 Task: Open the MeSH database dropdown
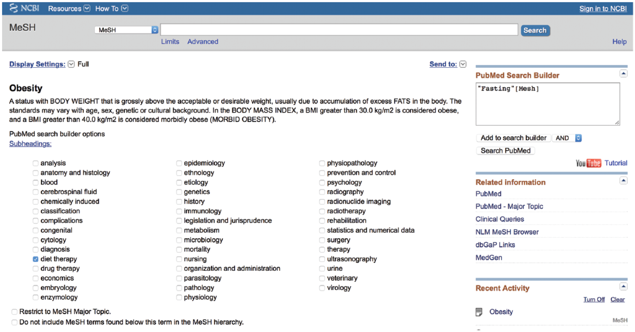[x=126, y=30]
